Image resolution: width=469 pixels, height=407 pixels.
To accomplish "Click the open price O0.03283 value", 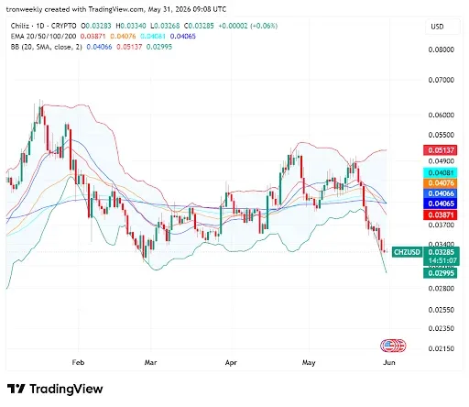I will pos(96,26).
